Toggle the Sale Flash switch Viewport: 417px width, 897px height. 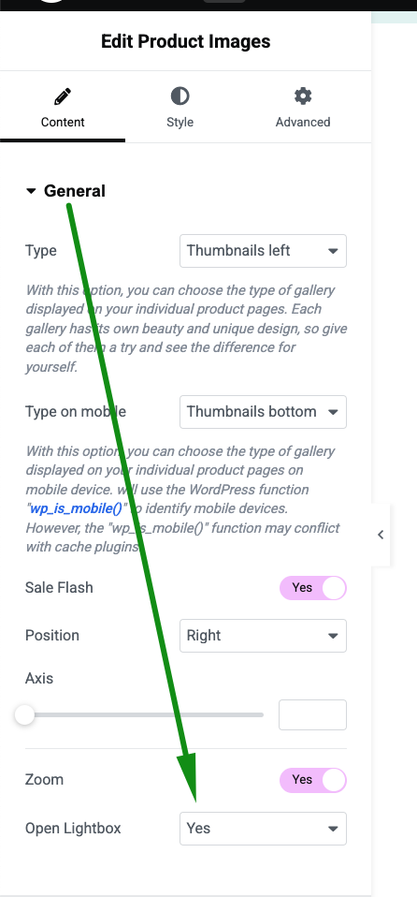tap(313, 587)
